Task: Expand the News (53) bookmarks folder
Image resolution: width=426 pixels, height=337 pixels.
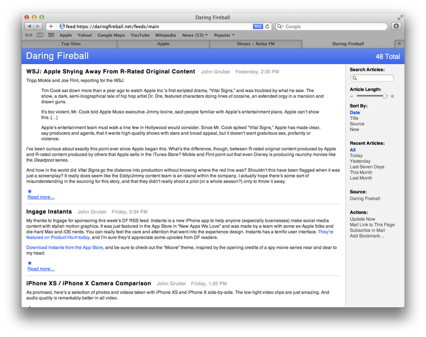Action: (195, 35)
